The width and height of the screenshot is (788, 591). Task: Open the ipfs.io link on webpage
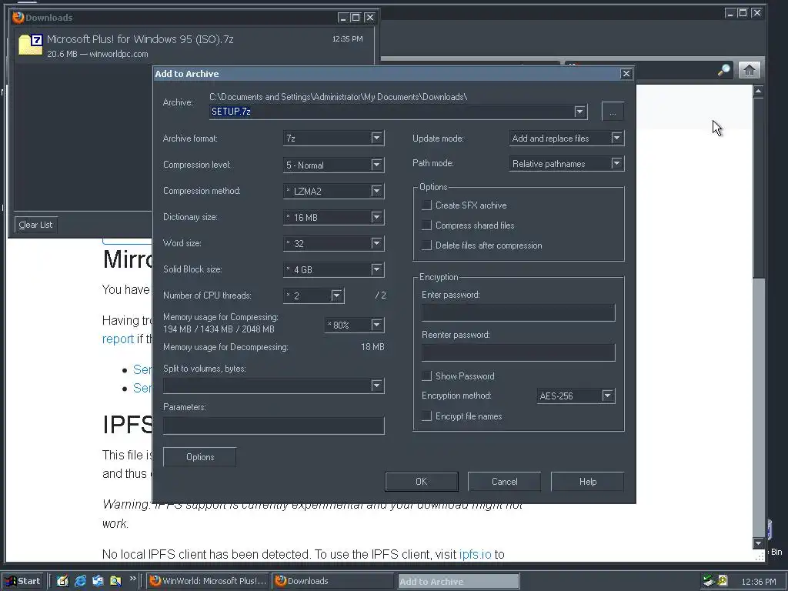tap(475, 554)
